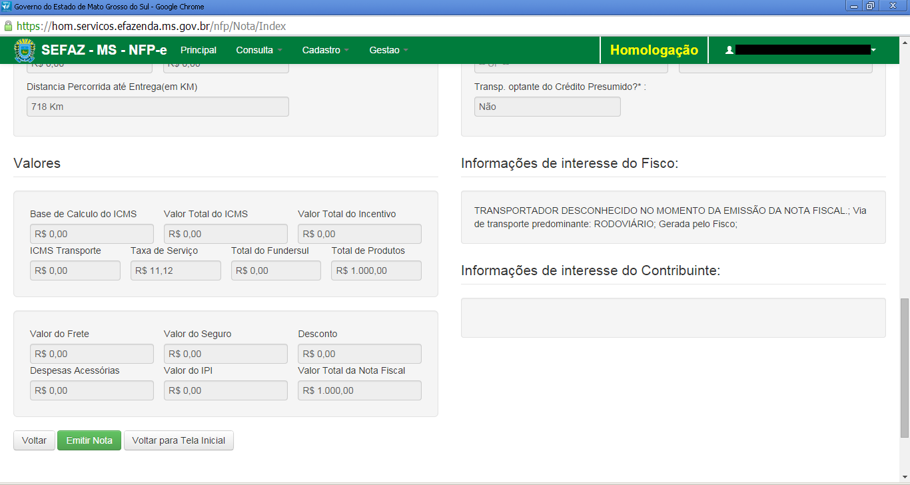Click the Chrome window favicon icon
Screen dimensions: 910x485
pos(7,6)
